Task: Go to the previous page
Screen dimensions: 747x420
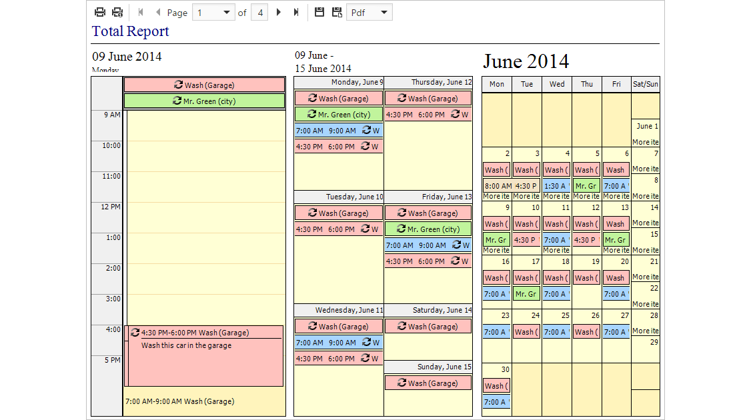Action: coord(158,12)
